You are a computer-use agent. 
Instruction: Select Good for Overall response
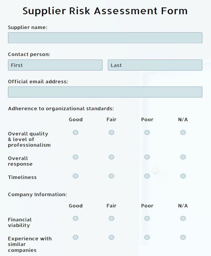click(75, 156)
